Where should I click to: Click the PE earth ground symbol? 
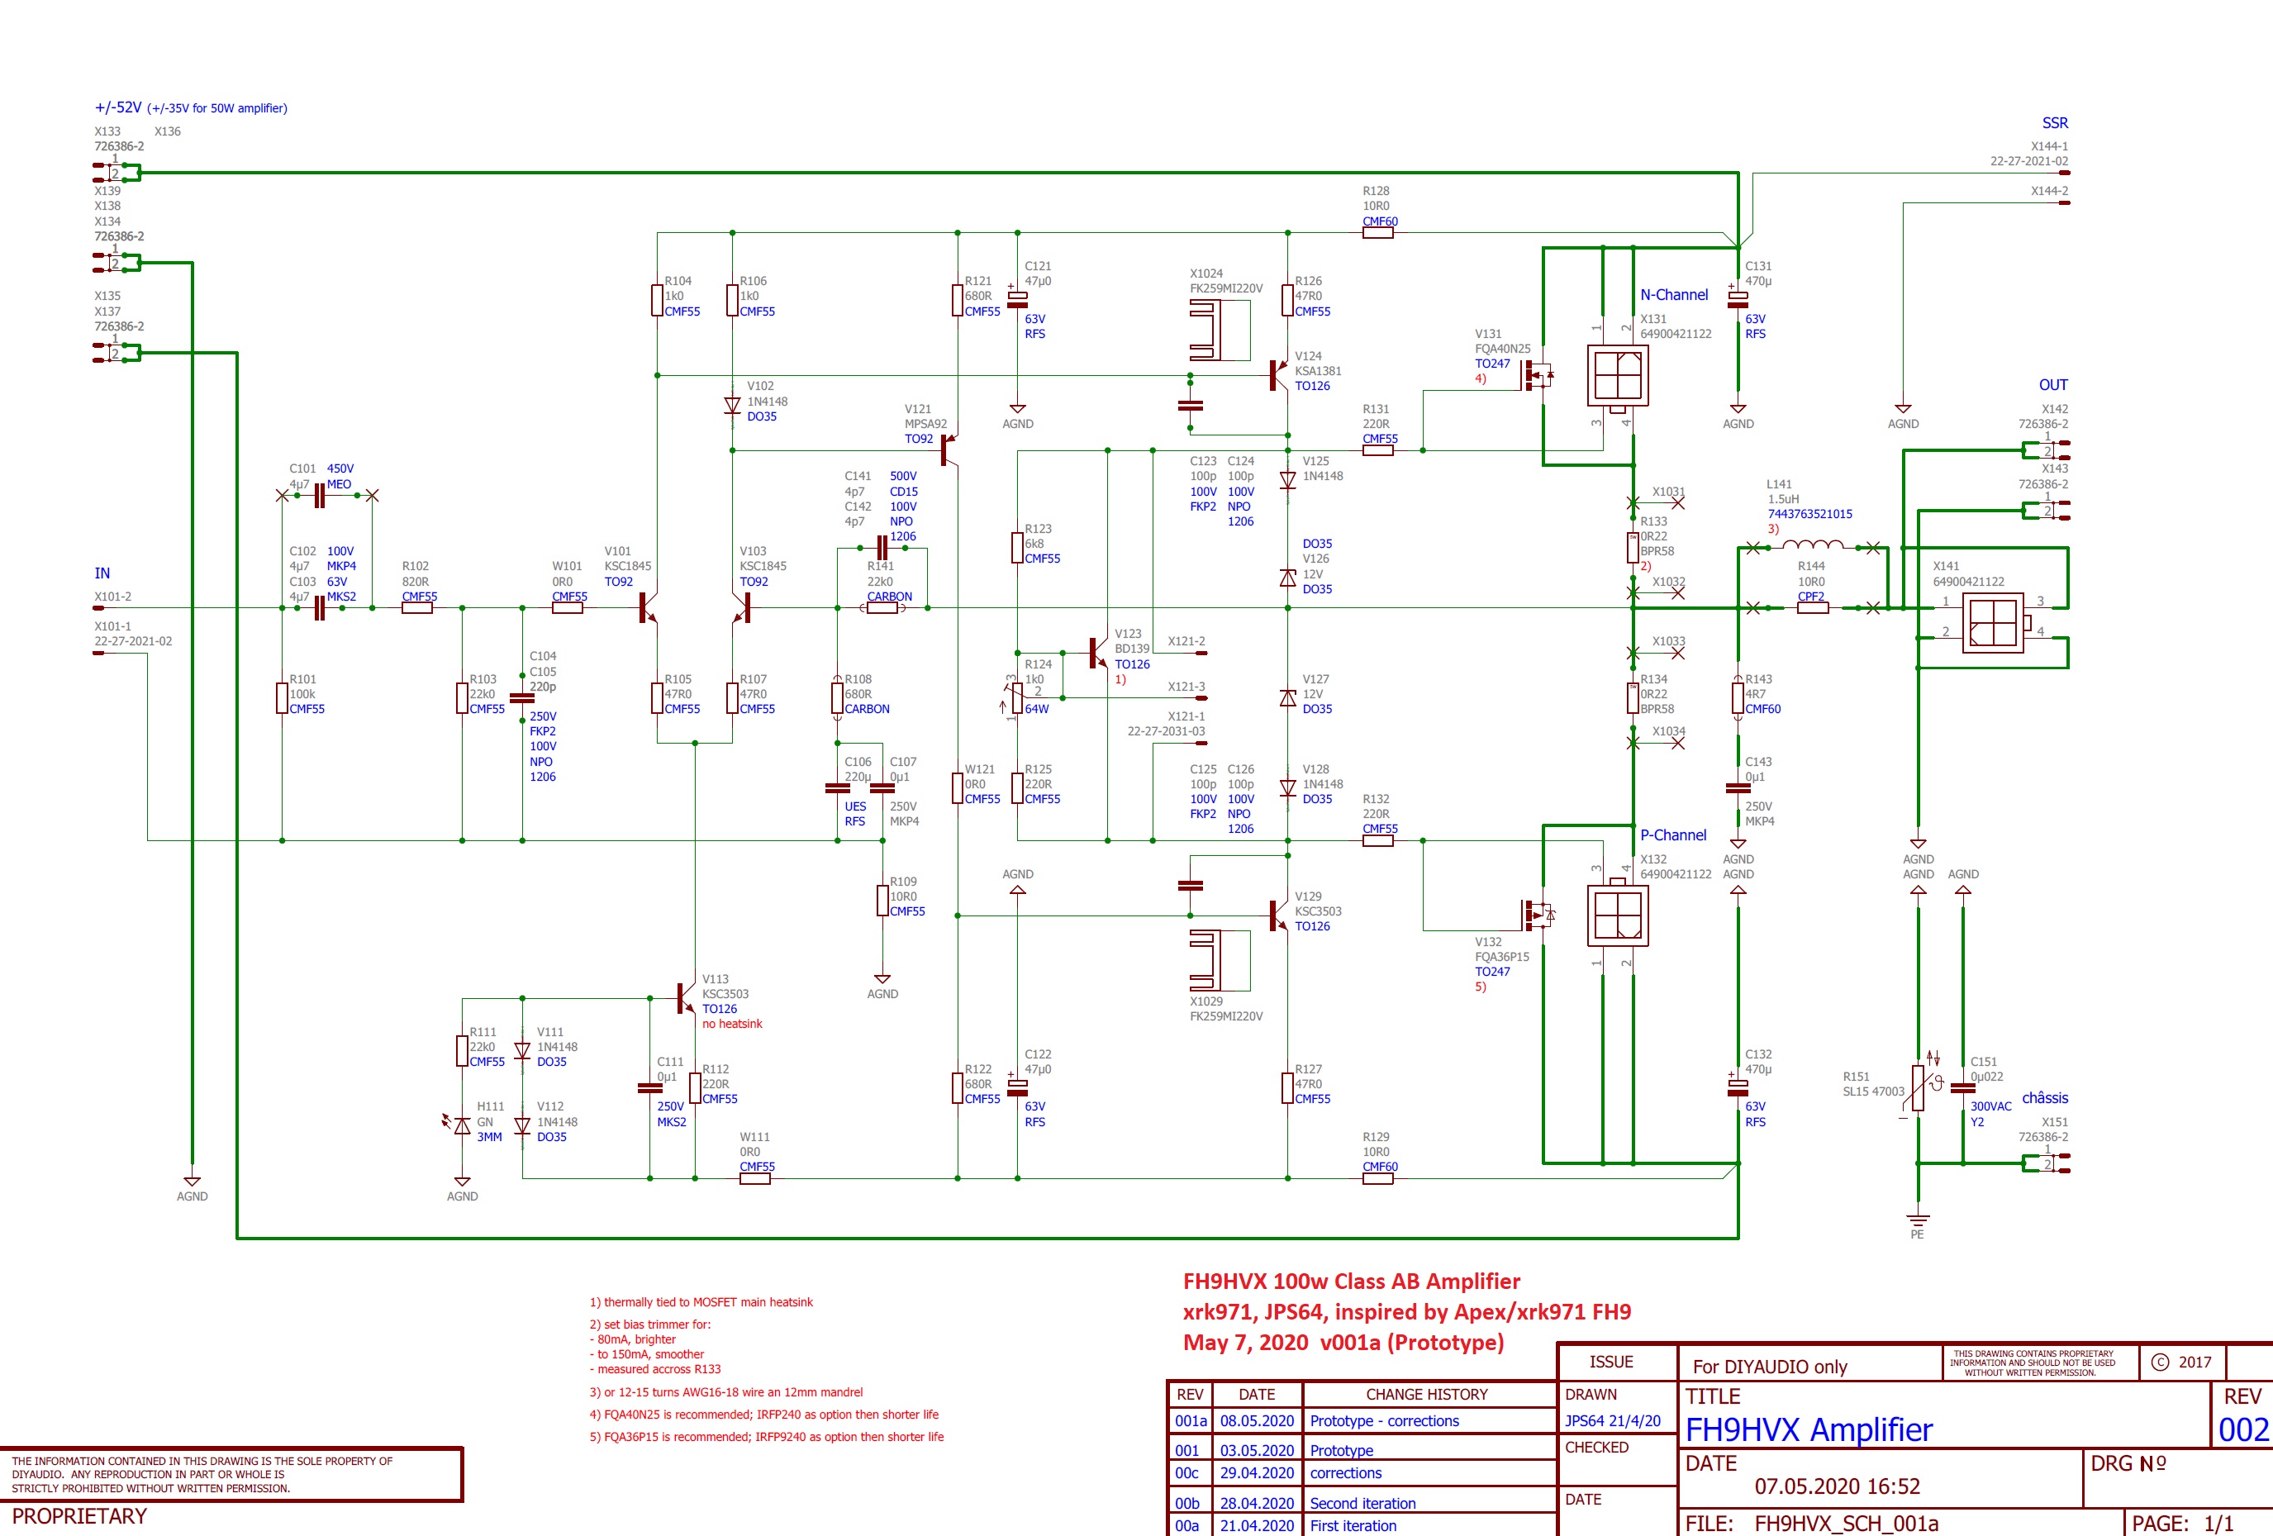tap(1918, 1222)
